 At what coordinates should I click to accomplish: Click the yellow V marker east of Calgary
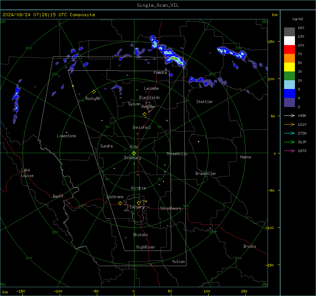[146, 201]
